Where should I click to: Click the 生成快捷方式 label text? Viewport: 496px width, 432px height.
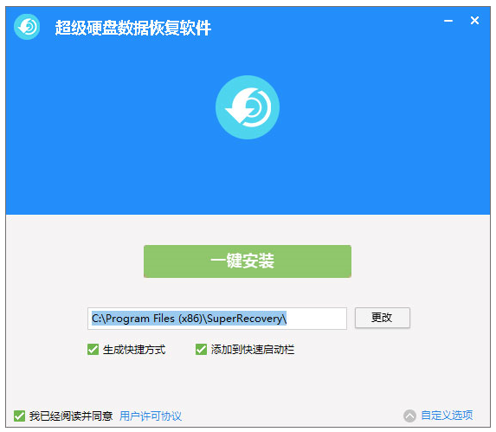coord(134,350)
